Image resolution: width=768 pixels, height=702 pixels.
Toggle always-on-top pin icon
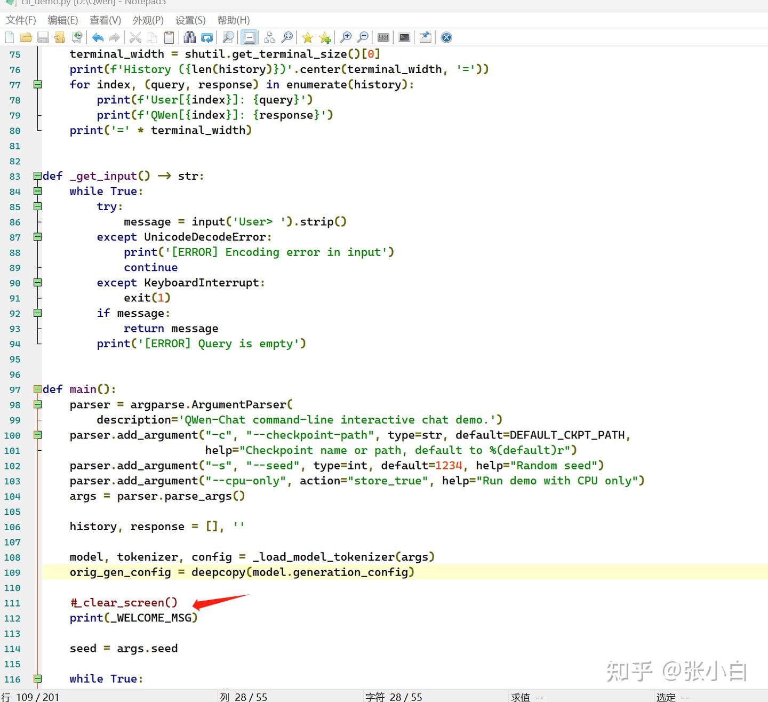click(x=425, y=37)
